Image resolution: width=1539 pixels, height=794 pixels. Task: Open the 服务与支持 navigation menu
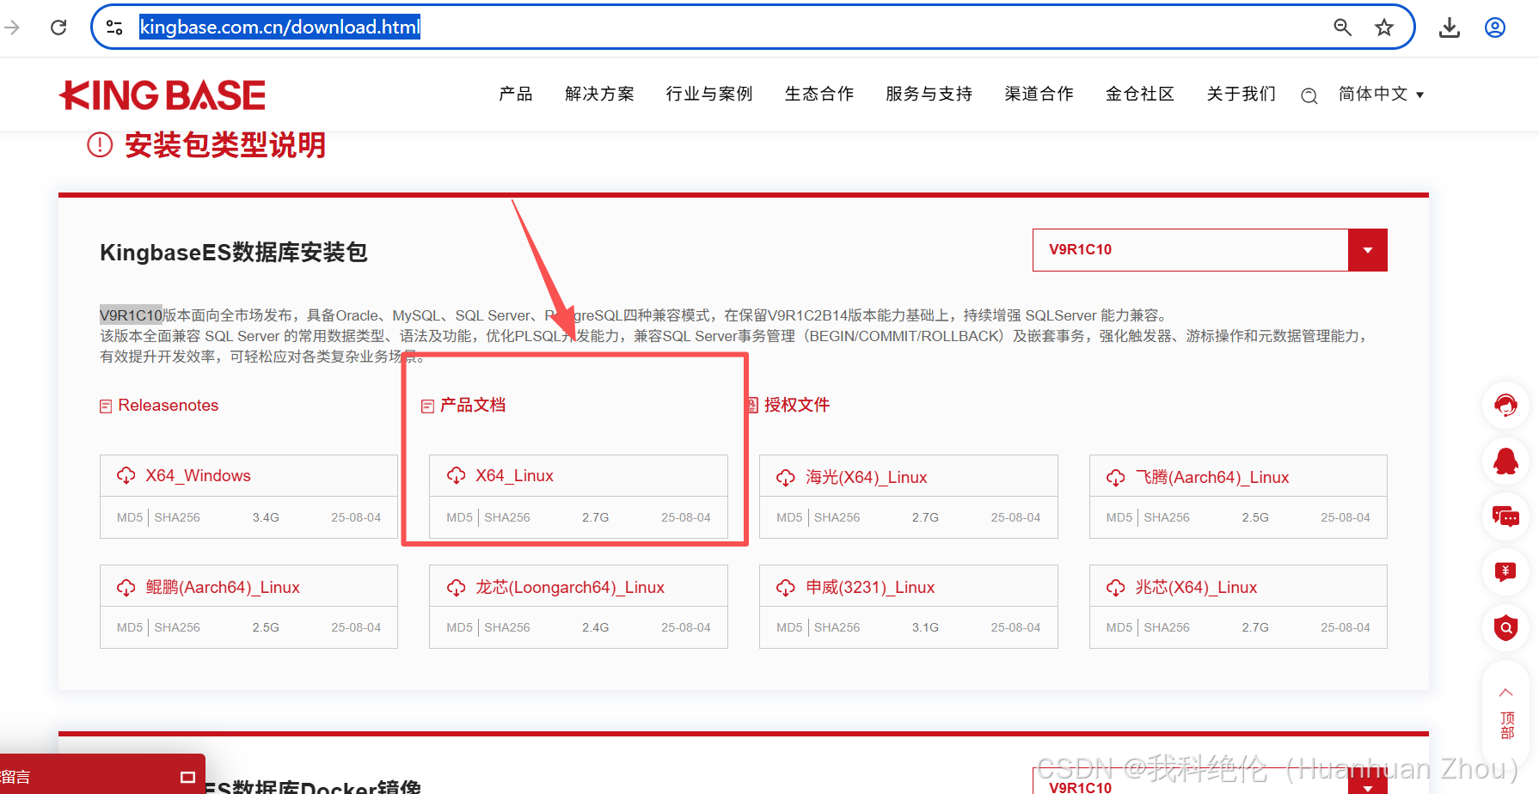[928, 95]
